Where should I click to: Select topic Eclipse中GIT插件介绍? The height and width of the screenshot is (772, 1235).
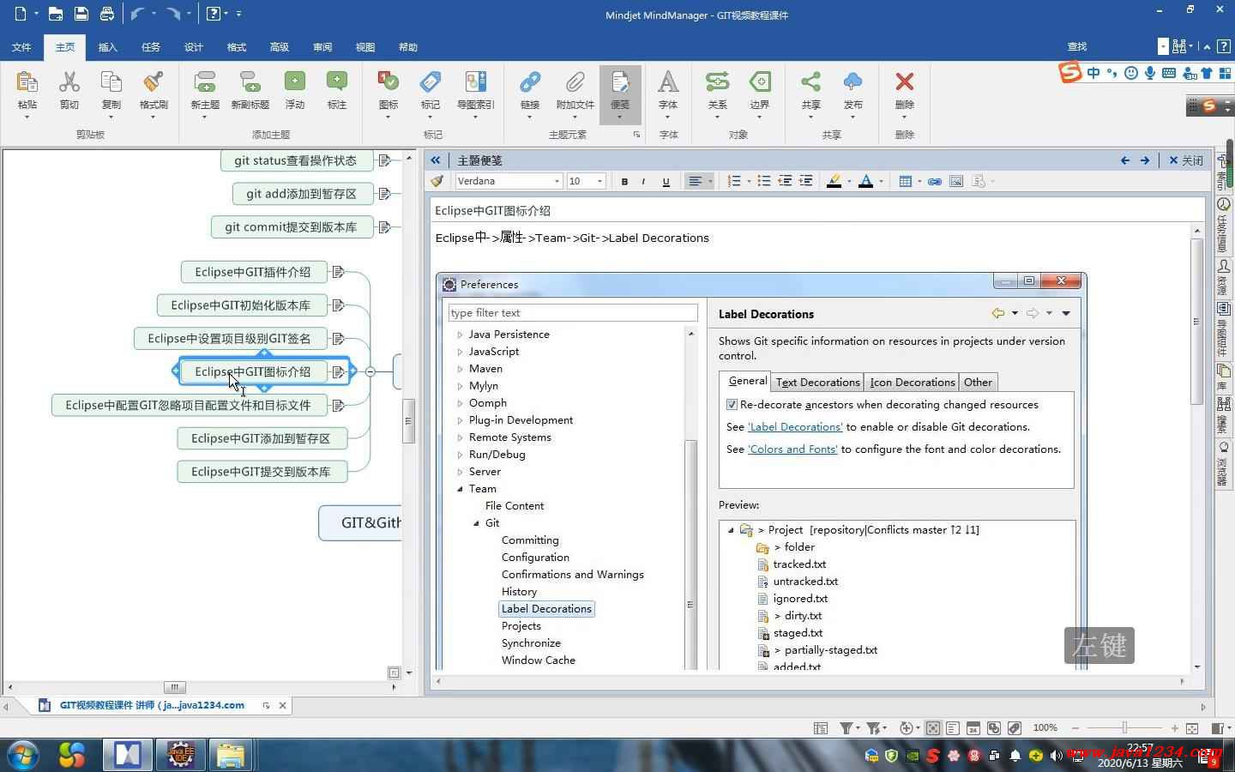point(253,272)
